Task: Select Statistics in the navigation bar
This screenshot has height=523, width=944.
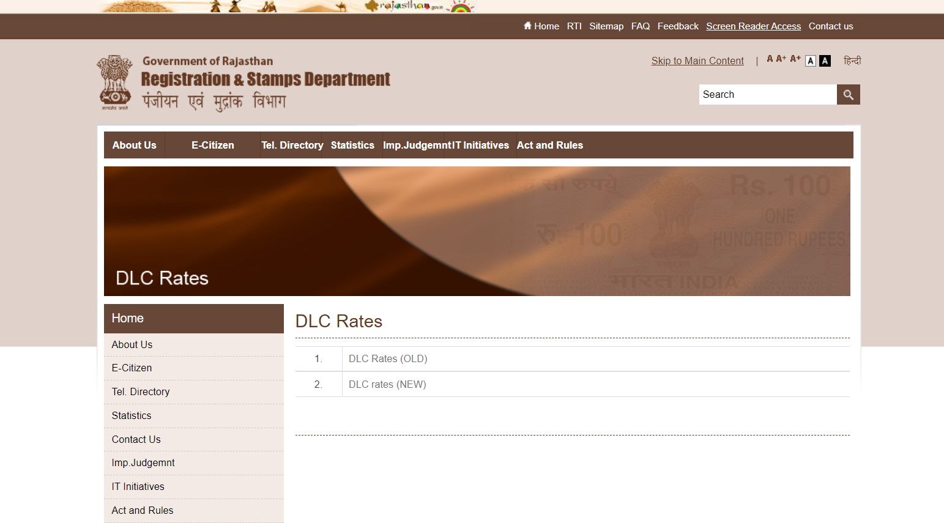Action: pyautogui.click(x=352, y=145)
